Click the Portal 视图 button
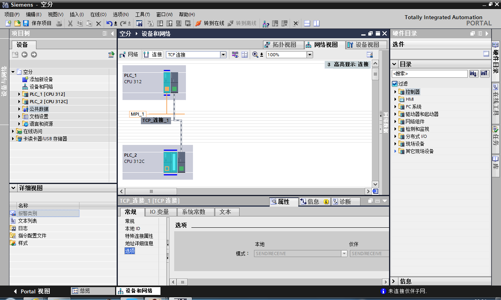The height and width of the screenshot is (300, 501). pyautogui.click(x=32, y=291)
